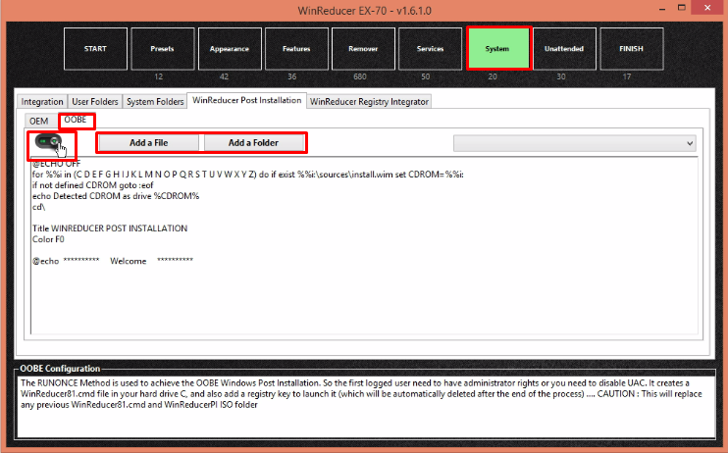Open WinReducer Registry Integrator tab

point(369,102)
